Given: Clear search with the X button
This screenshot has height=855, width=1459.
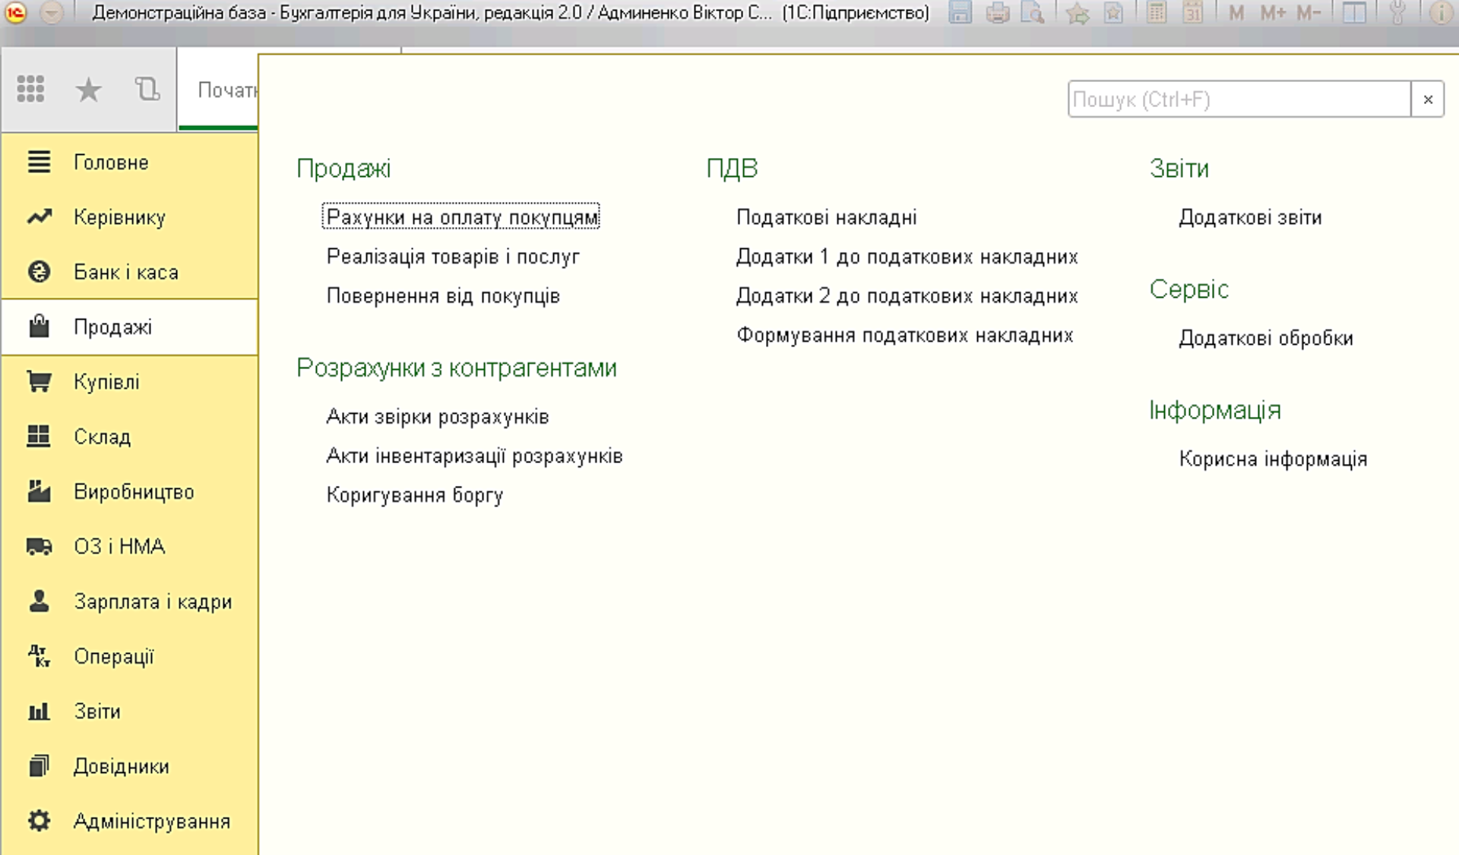Looking at the screenshot, I should tap(1428, 99).
